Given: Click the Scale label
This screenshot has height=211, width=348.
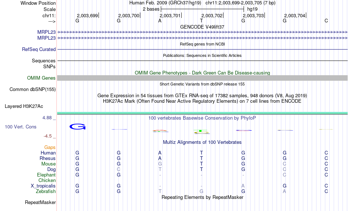Looking at the screenshot, I should coord(49,9).
